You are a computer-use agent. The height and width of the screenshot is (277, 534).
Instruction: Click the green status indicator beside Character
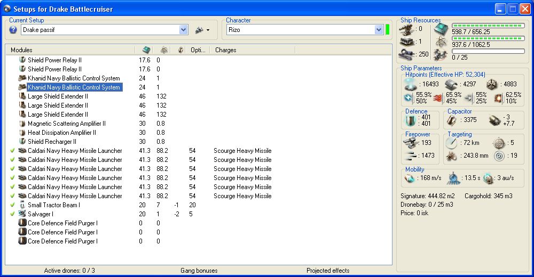[x=387, y=30]
